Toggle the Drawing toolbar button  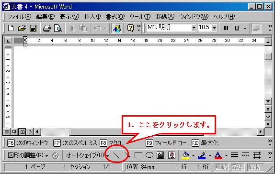pos(116,28)
